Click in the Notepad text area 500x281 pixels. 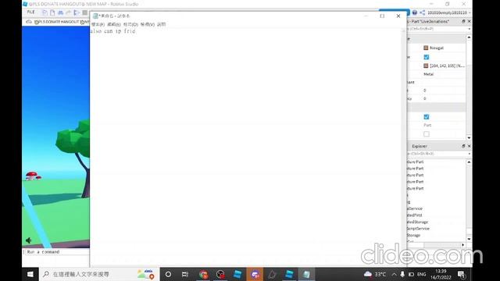245,147
